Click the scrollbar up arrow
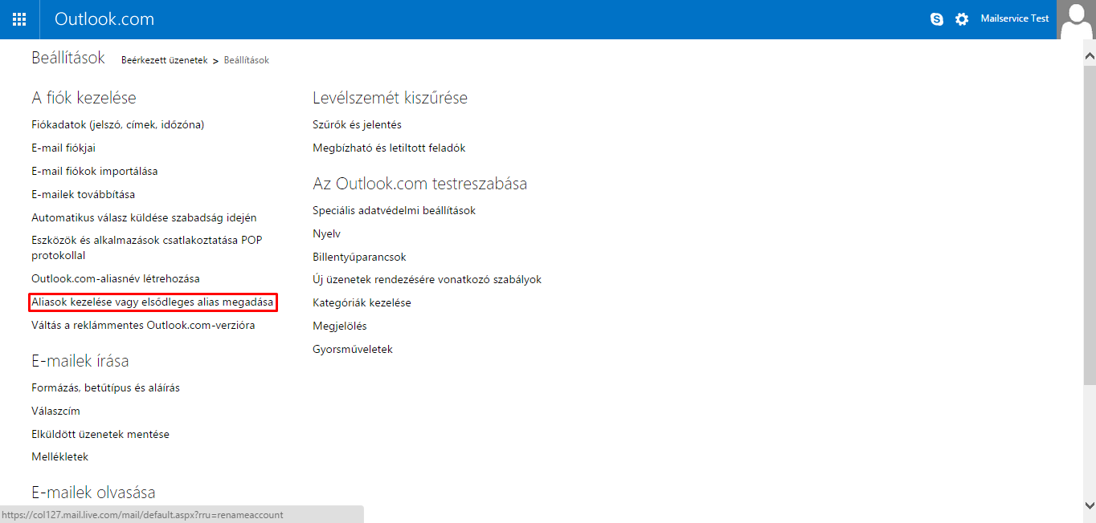The height and width of the screenshot is (523, 1096). 1090,57
